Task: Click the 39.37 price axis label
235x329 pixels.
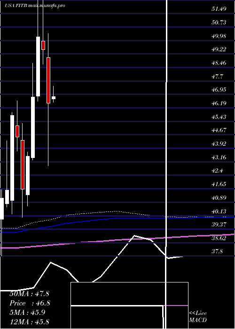Action: tap(219, 225)
